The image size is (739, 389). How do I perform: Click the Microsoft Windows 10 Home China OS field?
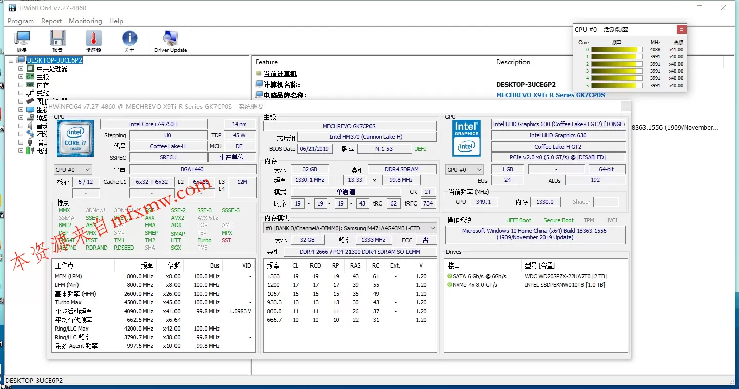[x=535, y=234]
